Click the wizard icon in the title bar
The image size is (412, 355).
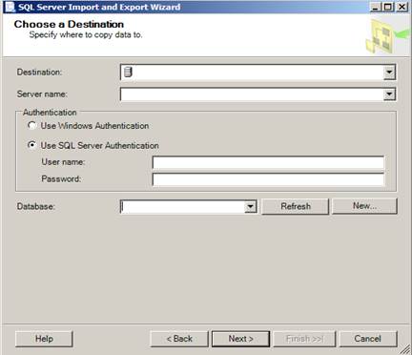pyautogui.click(x=10, y=7)
